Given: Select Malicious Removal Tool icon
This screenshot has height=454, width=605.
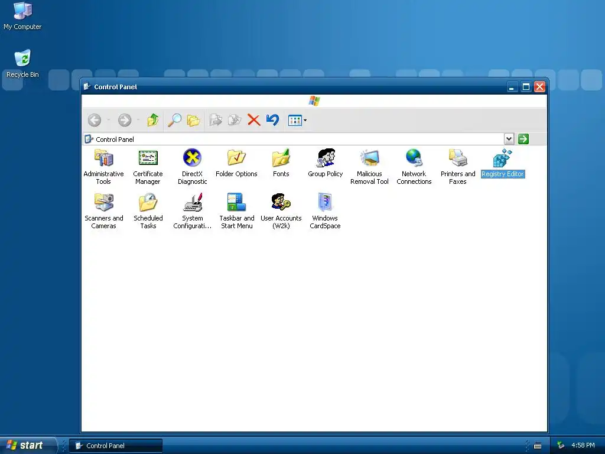Looking at the screenshot, I should pos(370,158).
